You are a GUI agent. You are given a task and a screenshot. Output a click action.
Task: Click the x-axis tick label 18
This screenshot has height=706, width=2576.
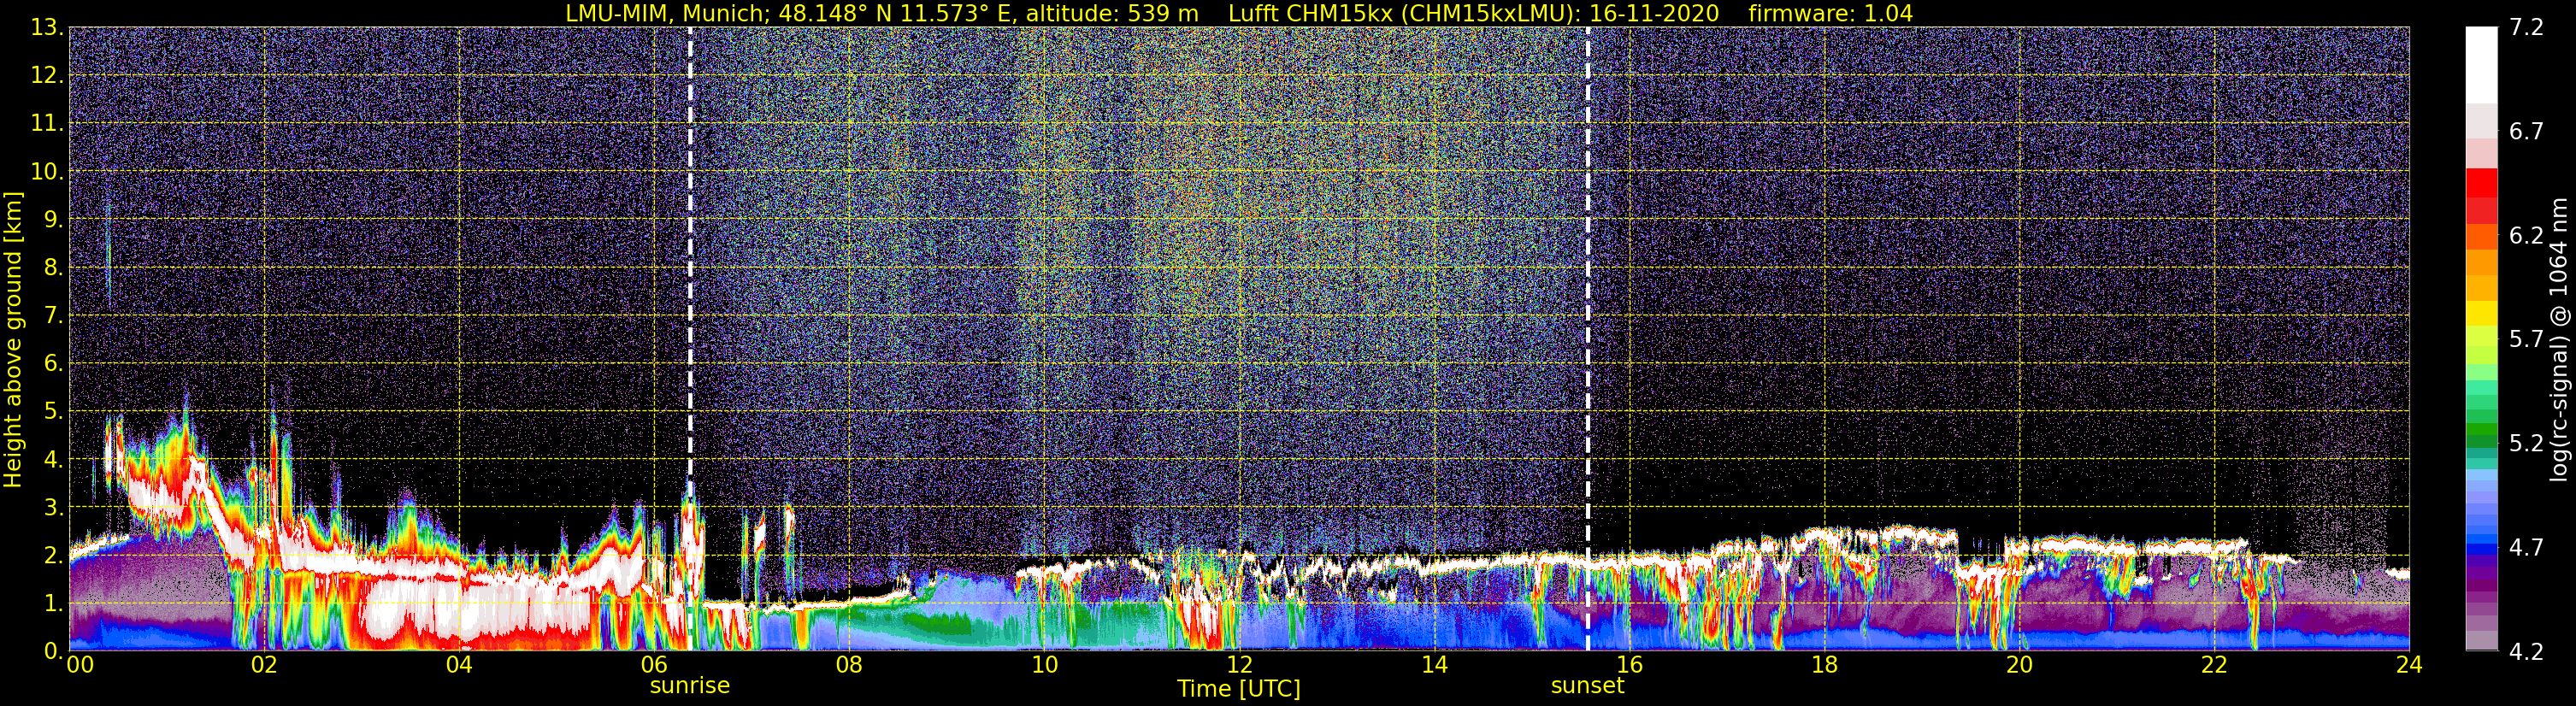[x=1824, y=666]
